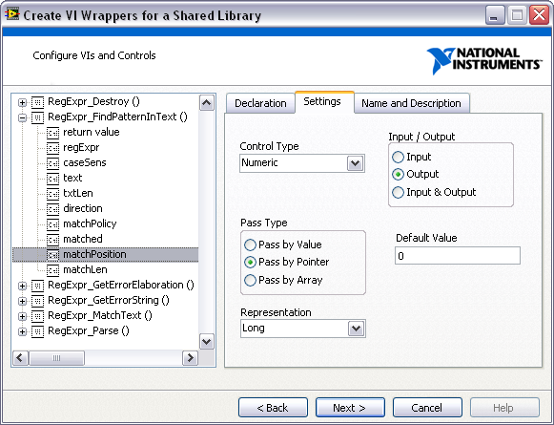Expand the RegExpr_GetErrorElaboration node
The image size is (554, 425).
click(22, 286)
